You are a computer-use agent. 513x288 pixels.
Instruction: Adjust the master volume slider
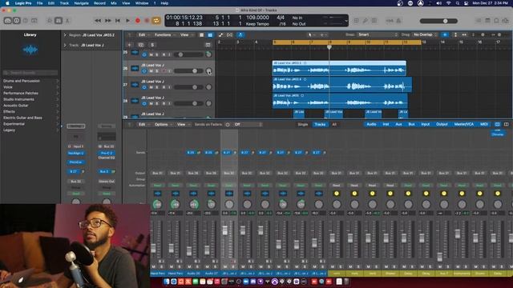point(438,21)
